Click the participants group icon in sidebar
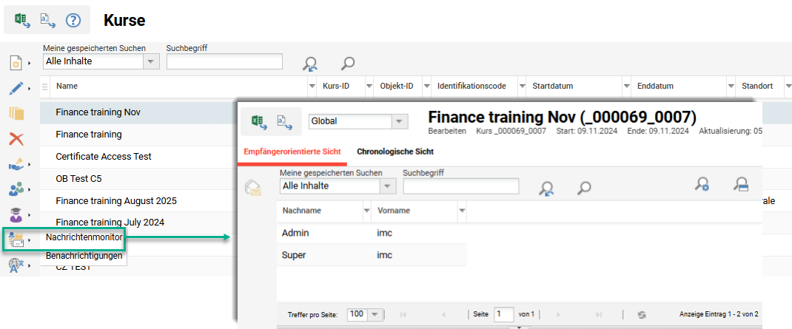This screenshot has height=329, width=792. click(16, 189)
